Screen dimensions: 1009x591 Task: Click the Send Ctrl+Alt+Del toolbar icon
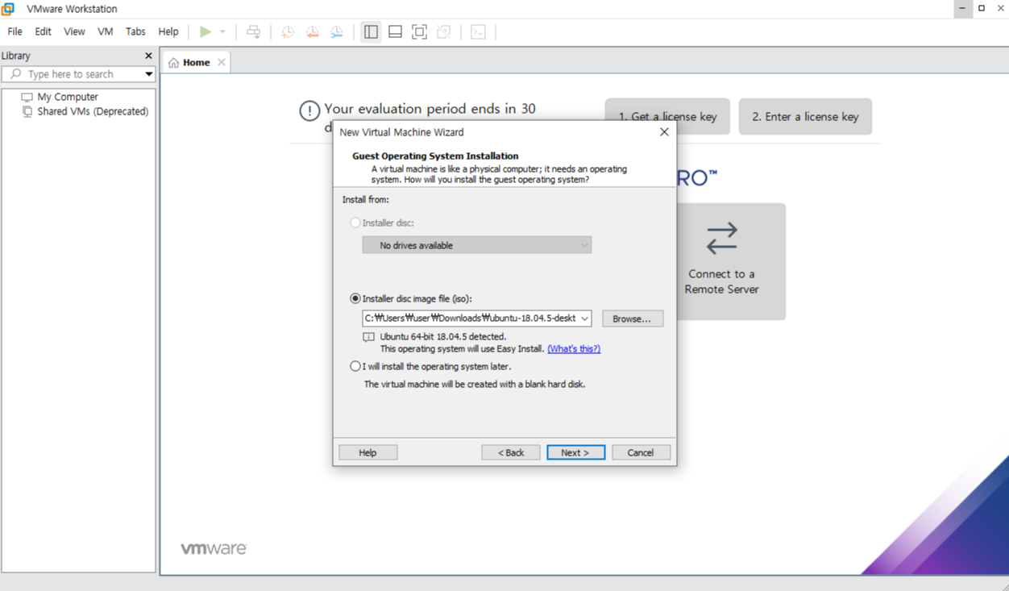tap(253, 31)
